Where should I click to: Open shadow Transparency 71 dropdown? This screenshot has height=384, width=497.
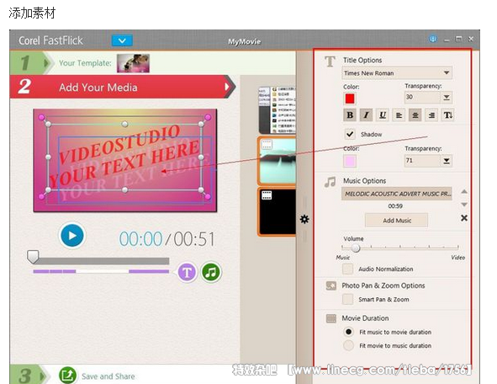(447, 161)
